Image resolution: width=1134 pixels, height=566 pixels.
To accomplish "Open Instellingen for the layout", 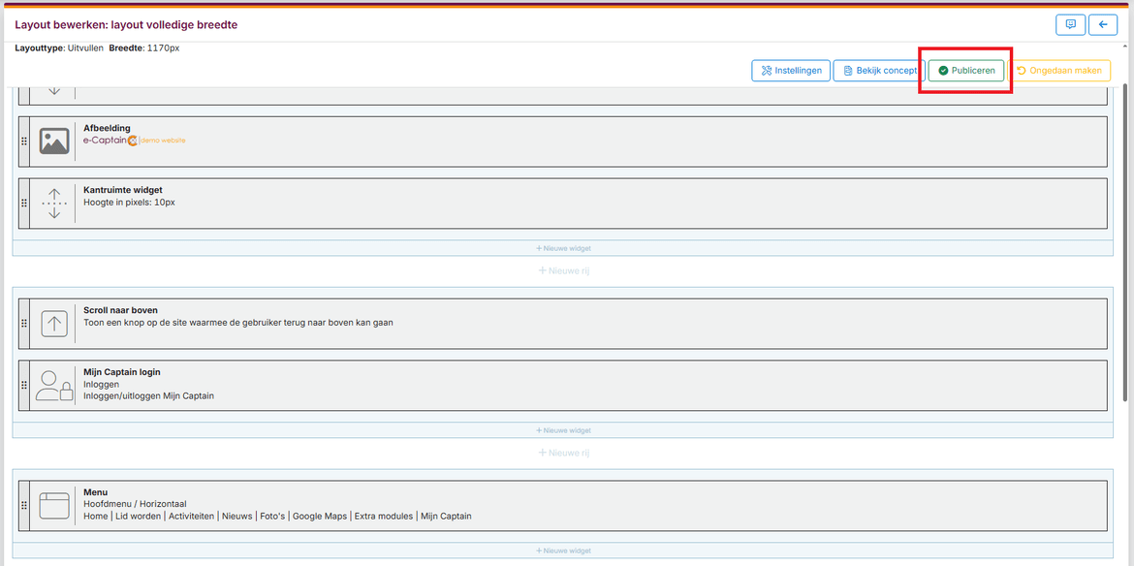I will 791,71.
